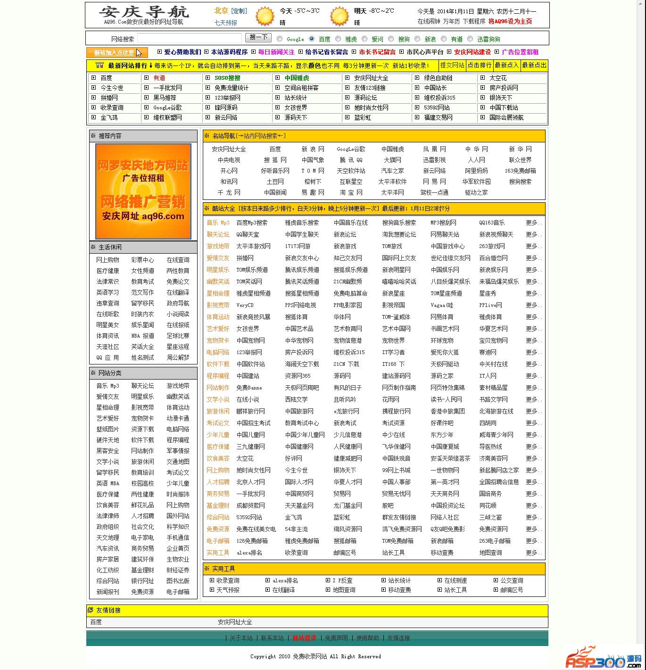Select the 百度 search radio button
This screenshot has height=670, width=646.
pos(312,39)
